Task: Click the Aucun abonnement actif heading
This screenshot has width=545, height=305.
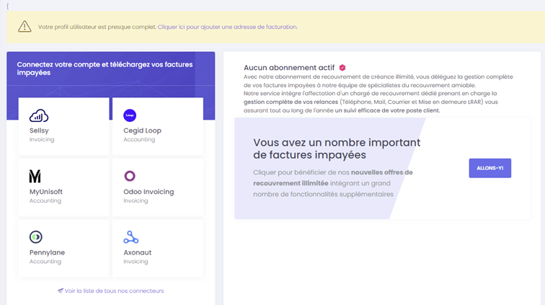Action: tap(289, 67)
